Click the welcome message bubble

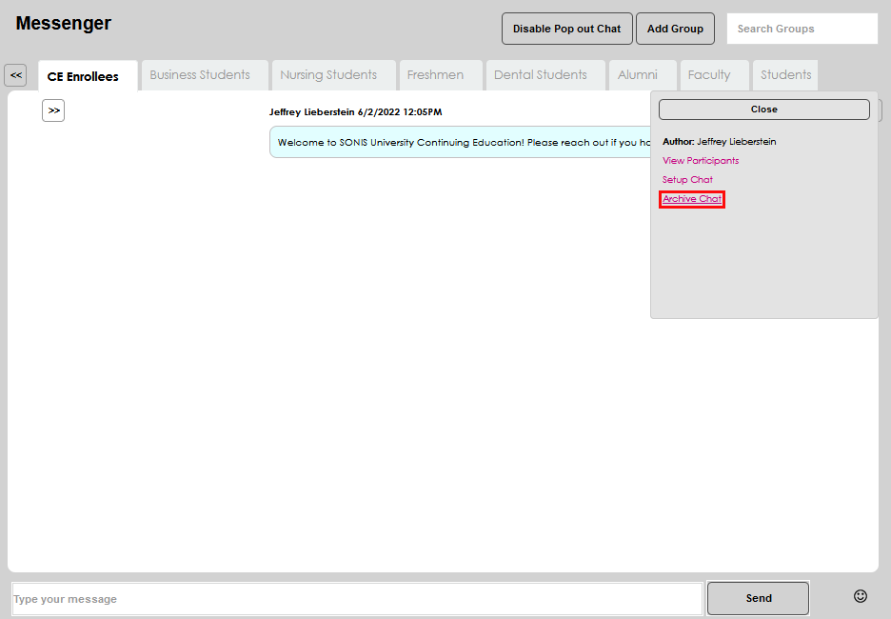coord(461,142)
